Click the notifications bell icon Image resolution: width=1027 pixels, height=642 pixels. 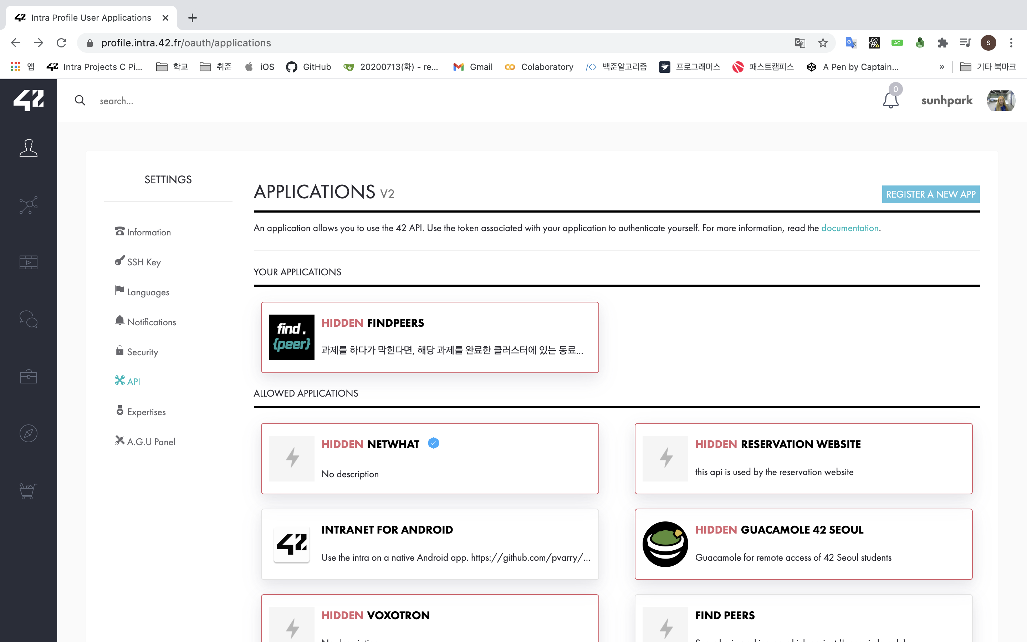point(890,101)
